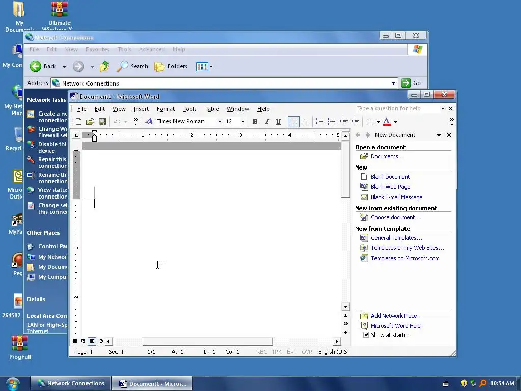Close the New Document task pane

tap(449, 135)
